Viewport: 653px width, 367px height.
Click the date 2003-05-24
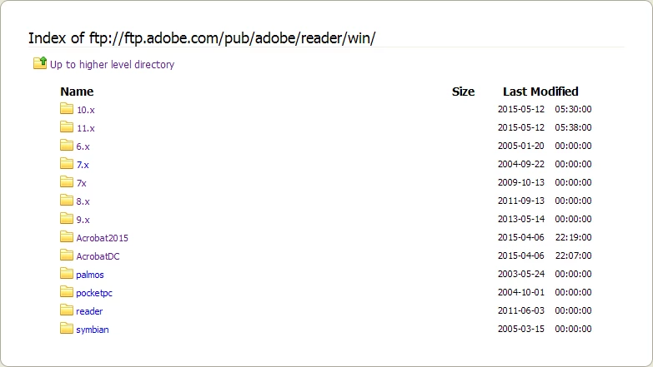click(x=521, y=274)
